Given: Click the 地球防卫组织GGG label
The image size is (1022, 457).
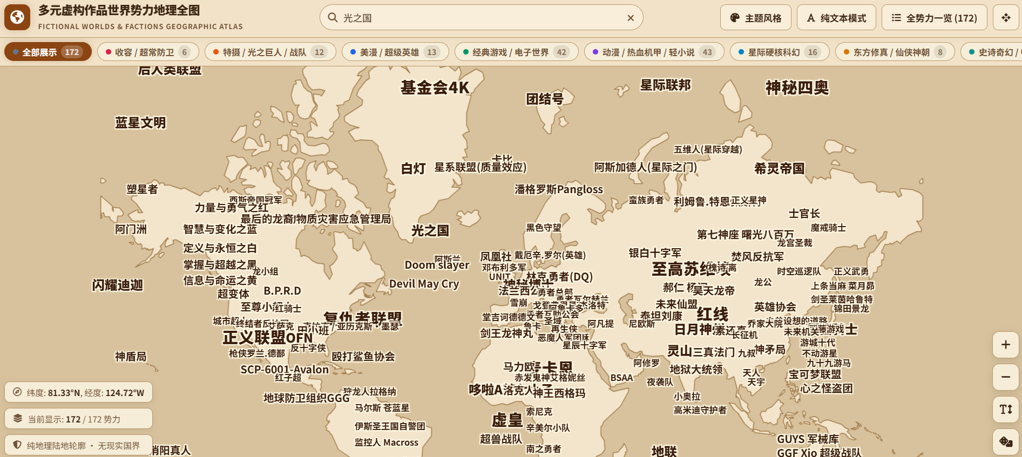Looking at the screenshot, I should [307, 398].
